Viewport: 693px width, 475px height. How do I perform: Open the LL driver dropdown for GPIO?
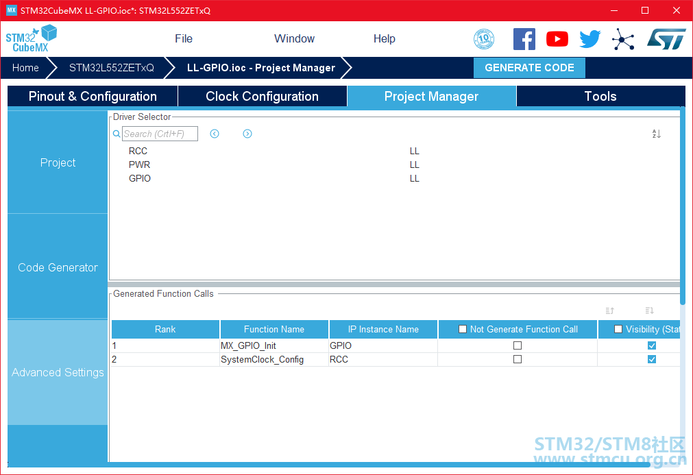click(x=414, y=178)
